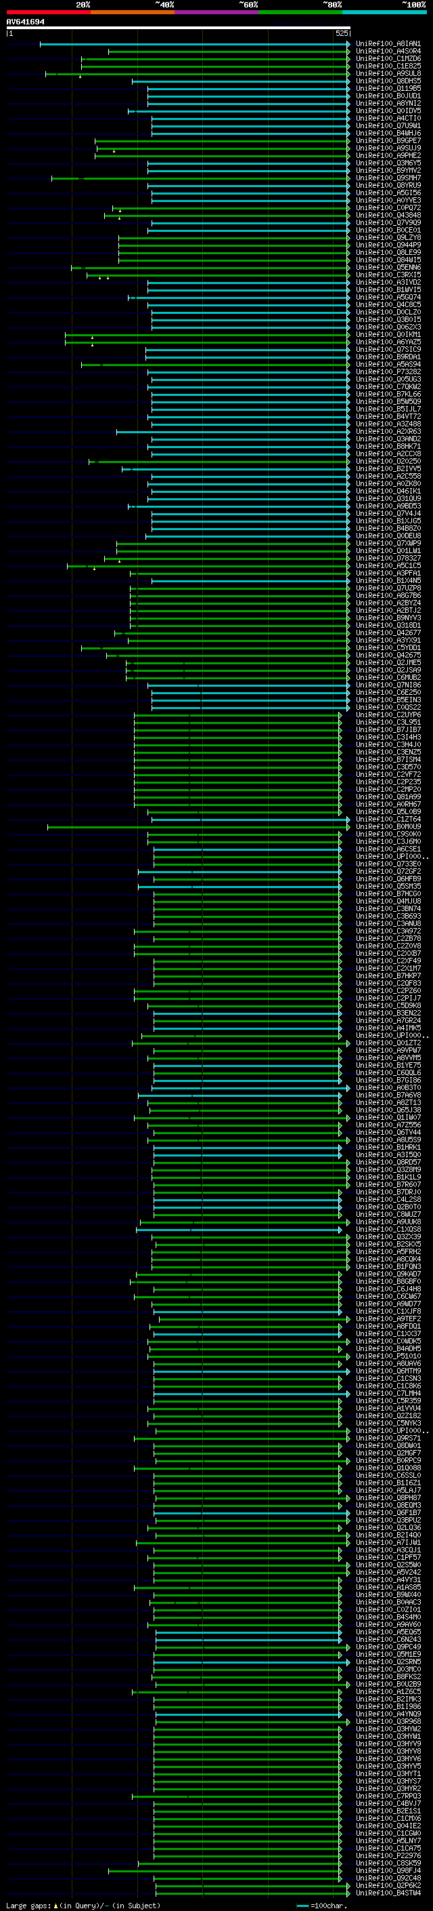Viewport: 433px width, 1911px height.
Task: Click the UniRef100_P51010 entry
Action: click(x=388, y=1355)
